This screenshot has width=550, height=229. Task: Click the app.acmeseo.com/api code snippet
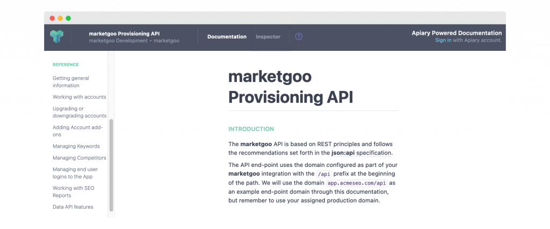(x=357, y=183)
